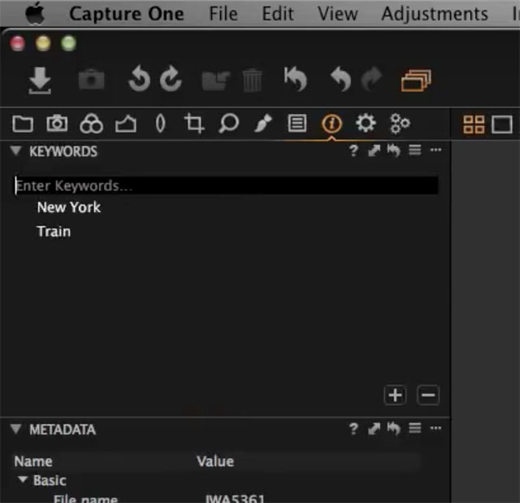Toggle the orange Edit Selected Variants icon
The width and height of the screenshot is (520, 503).
[416, 80]
